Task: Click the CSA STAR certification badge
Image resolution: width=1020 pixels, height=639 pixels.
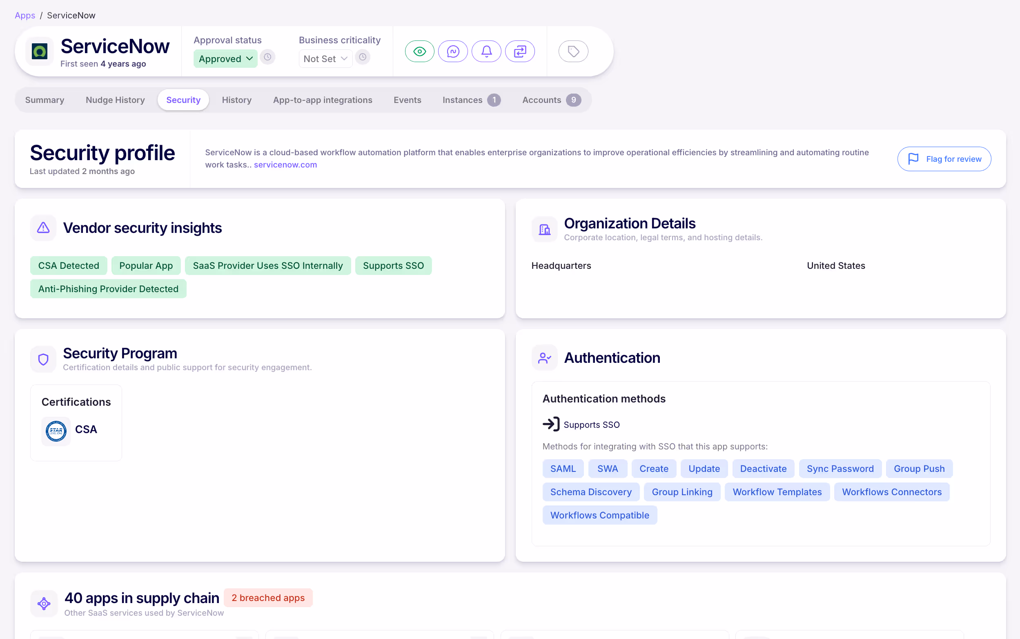Action: coord(56,431)
